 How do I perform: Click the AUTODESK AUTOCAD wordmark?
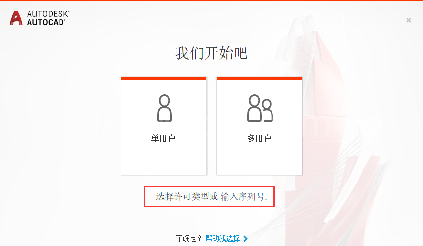tap(48, 18)
